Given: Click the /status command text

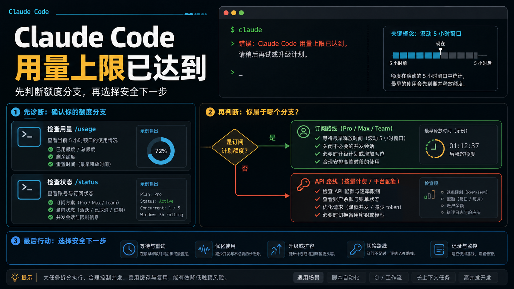Looking at the screenshot, I should click(x=87, y=182).
